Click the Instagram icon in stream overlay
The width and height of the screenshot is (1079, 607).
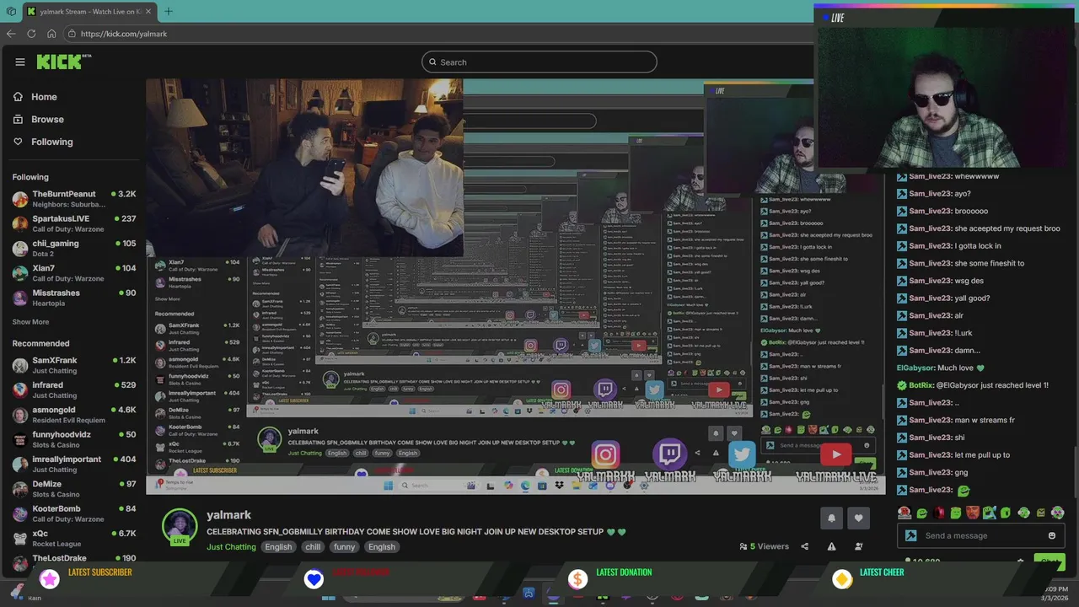pyautogui.click(x=605, y=455)
